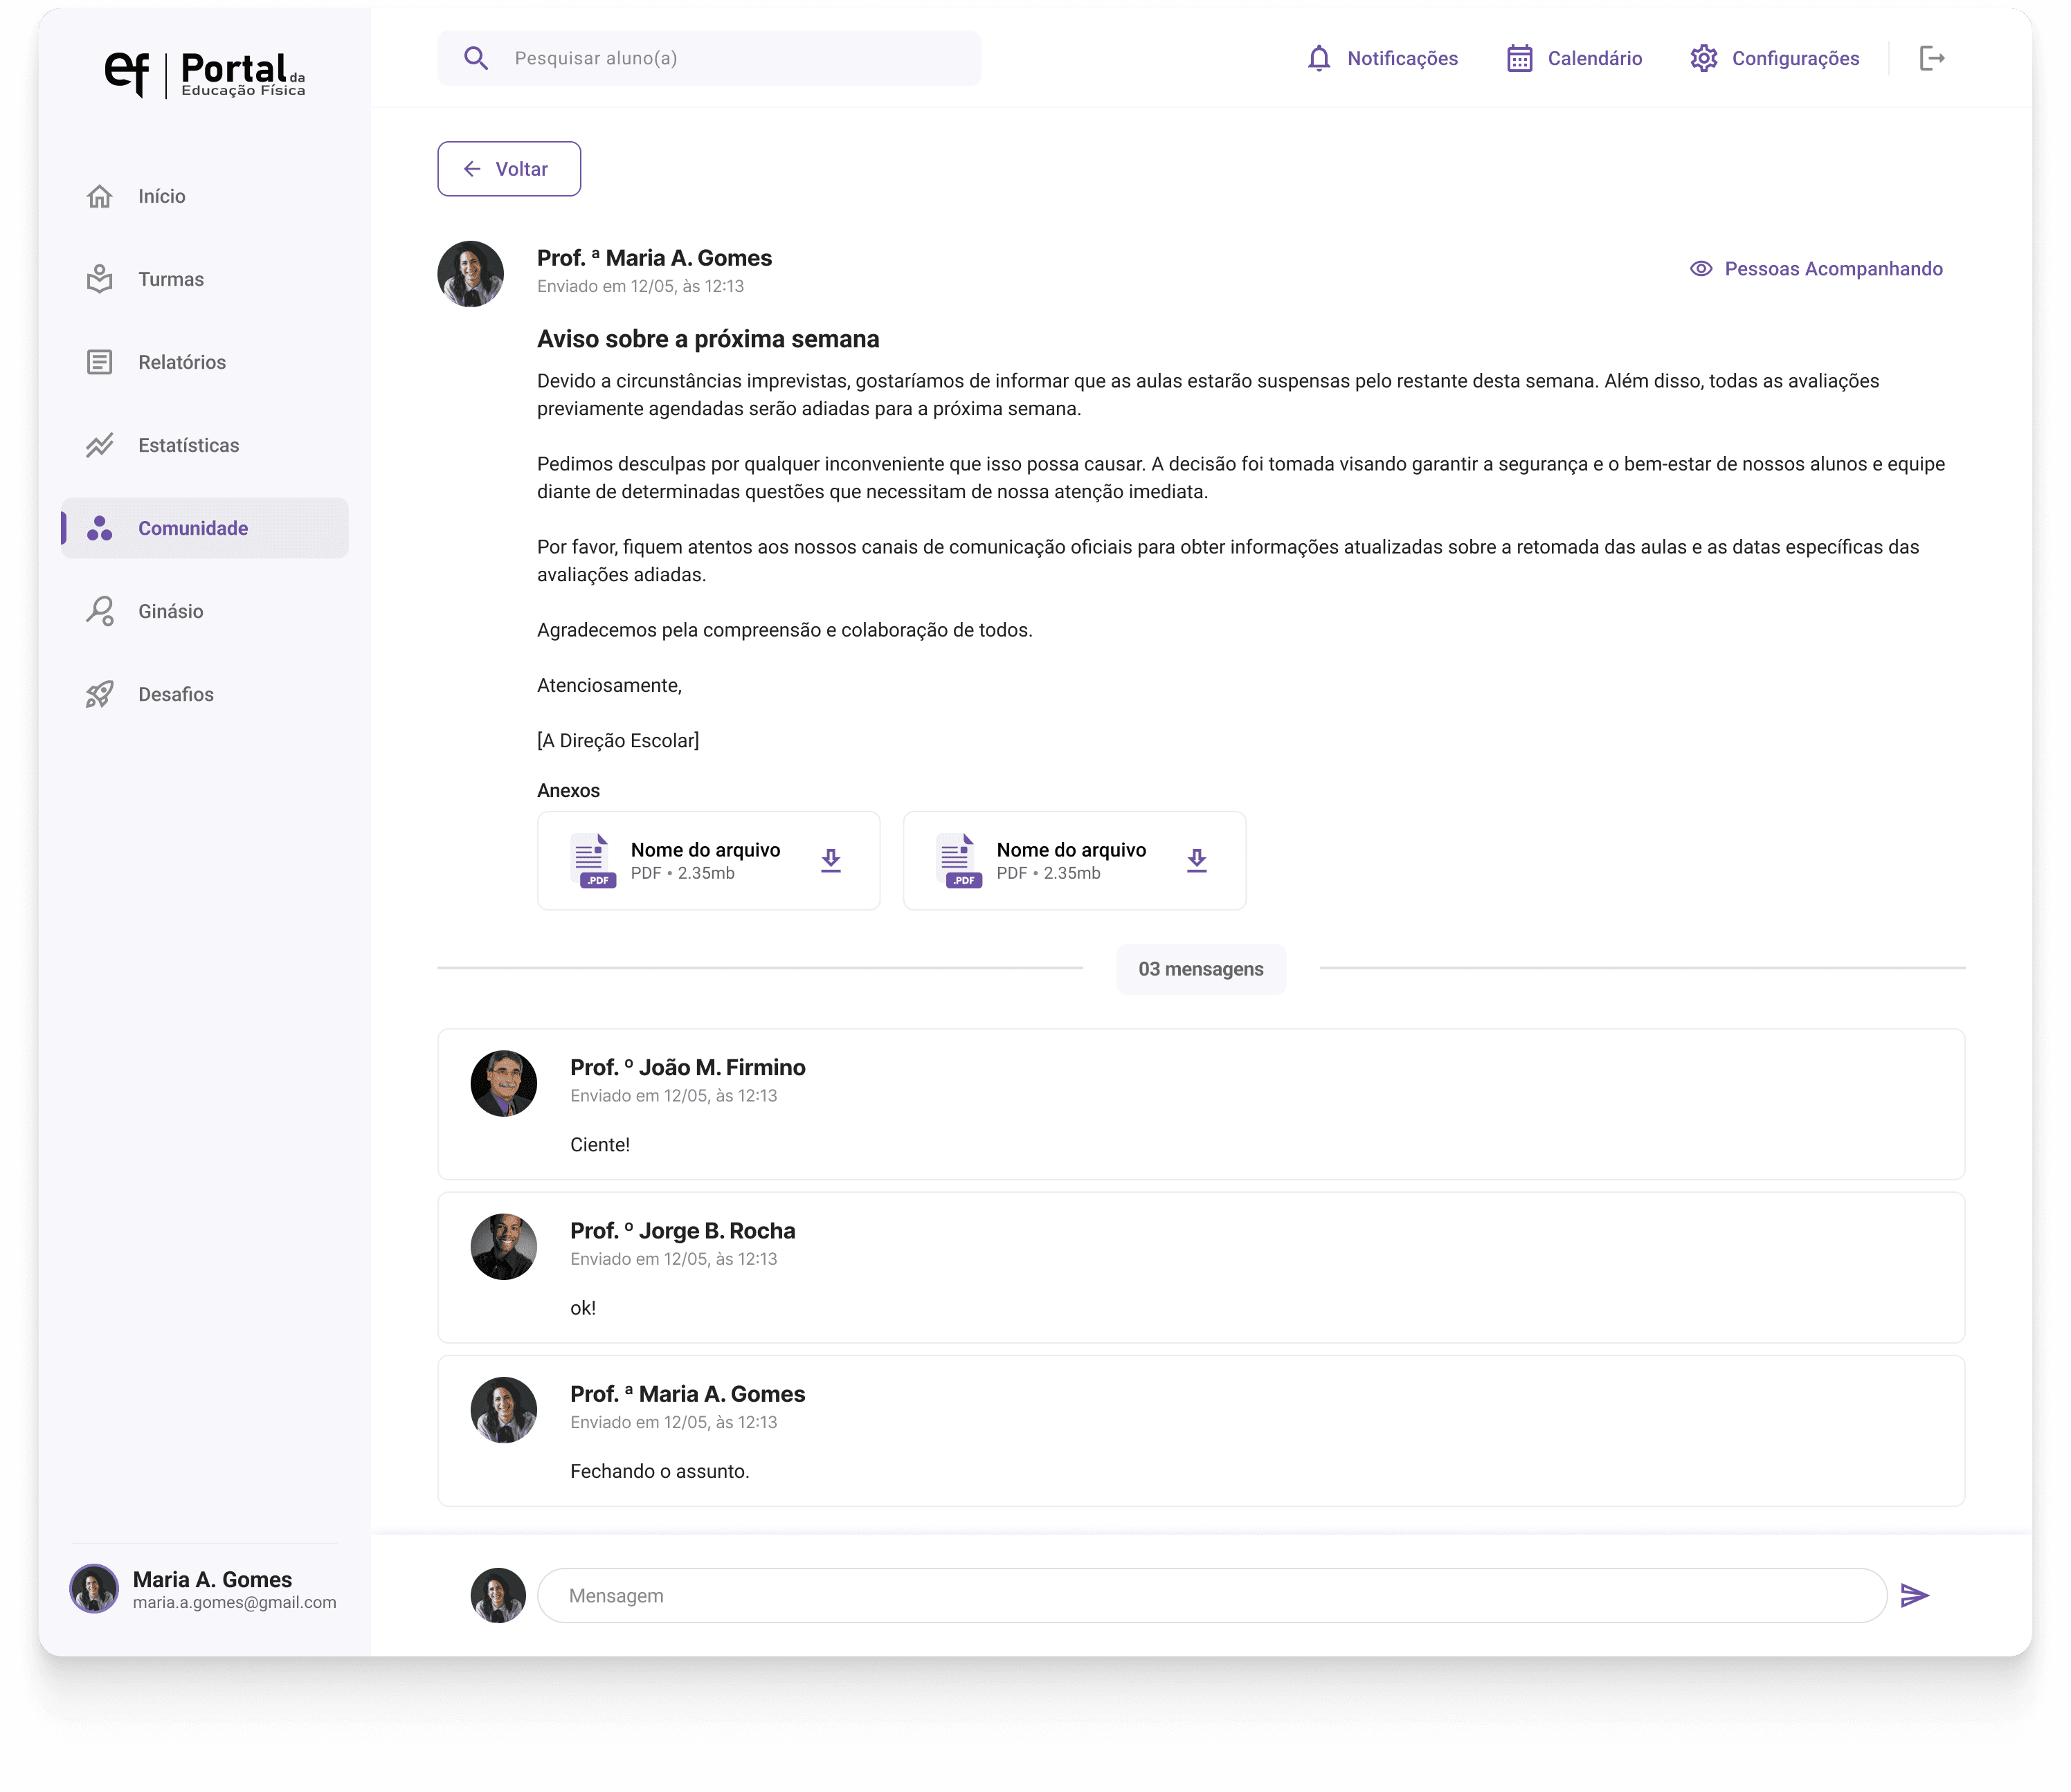Click the heading Aviso sobre a próxima semana
The image size is (2071, 1792).
pos(708,339)
